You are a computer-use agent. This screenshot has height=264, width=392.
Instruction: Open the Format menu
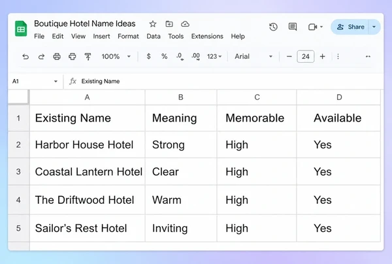tap(128, 36)
